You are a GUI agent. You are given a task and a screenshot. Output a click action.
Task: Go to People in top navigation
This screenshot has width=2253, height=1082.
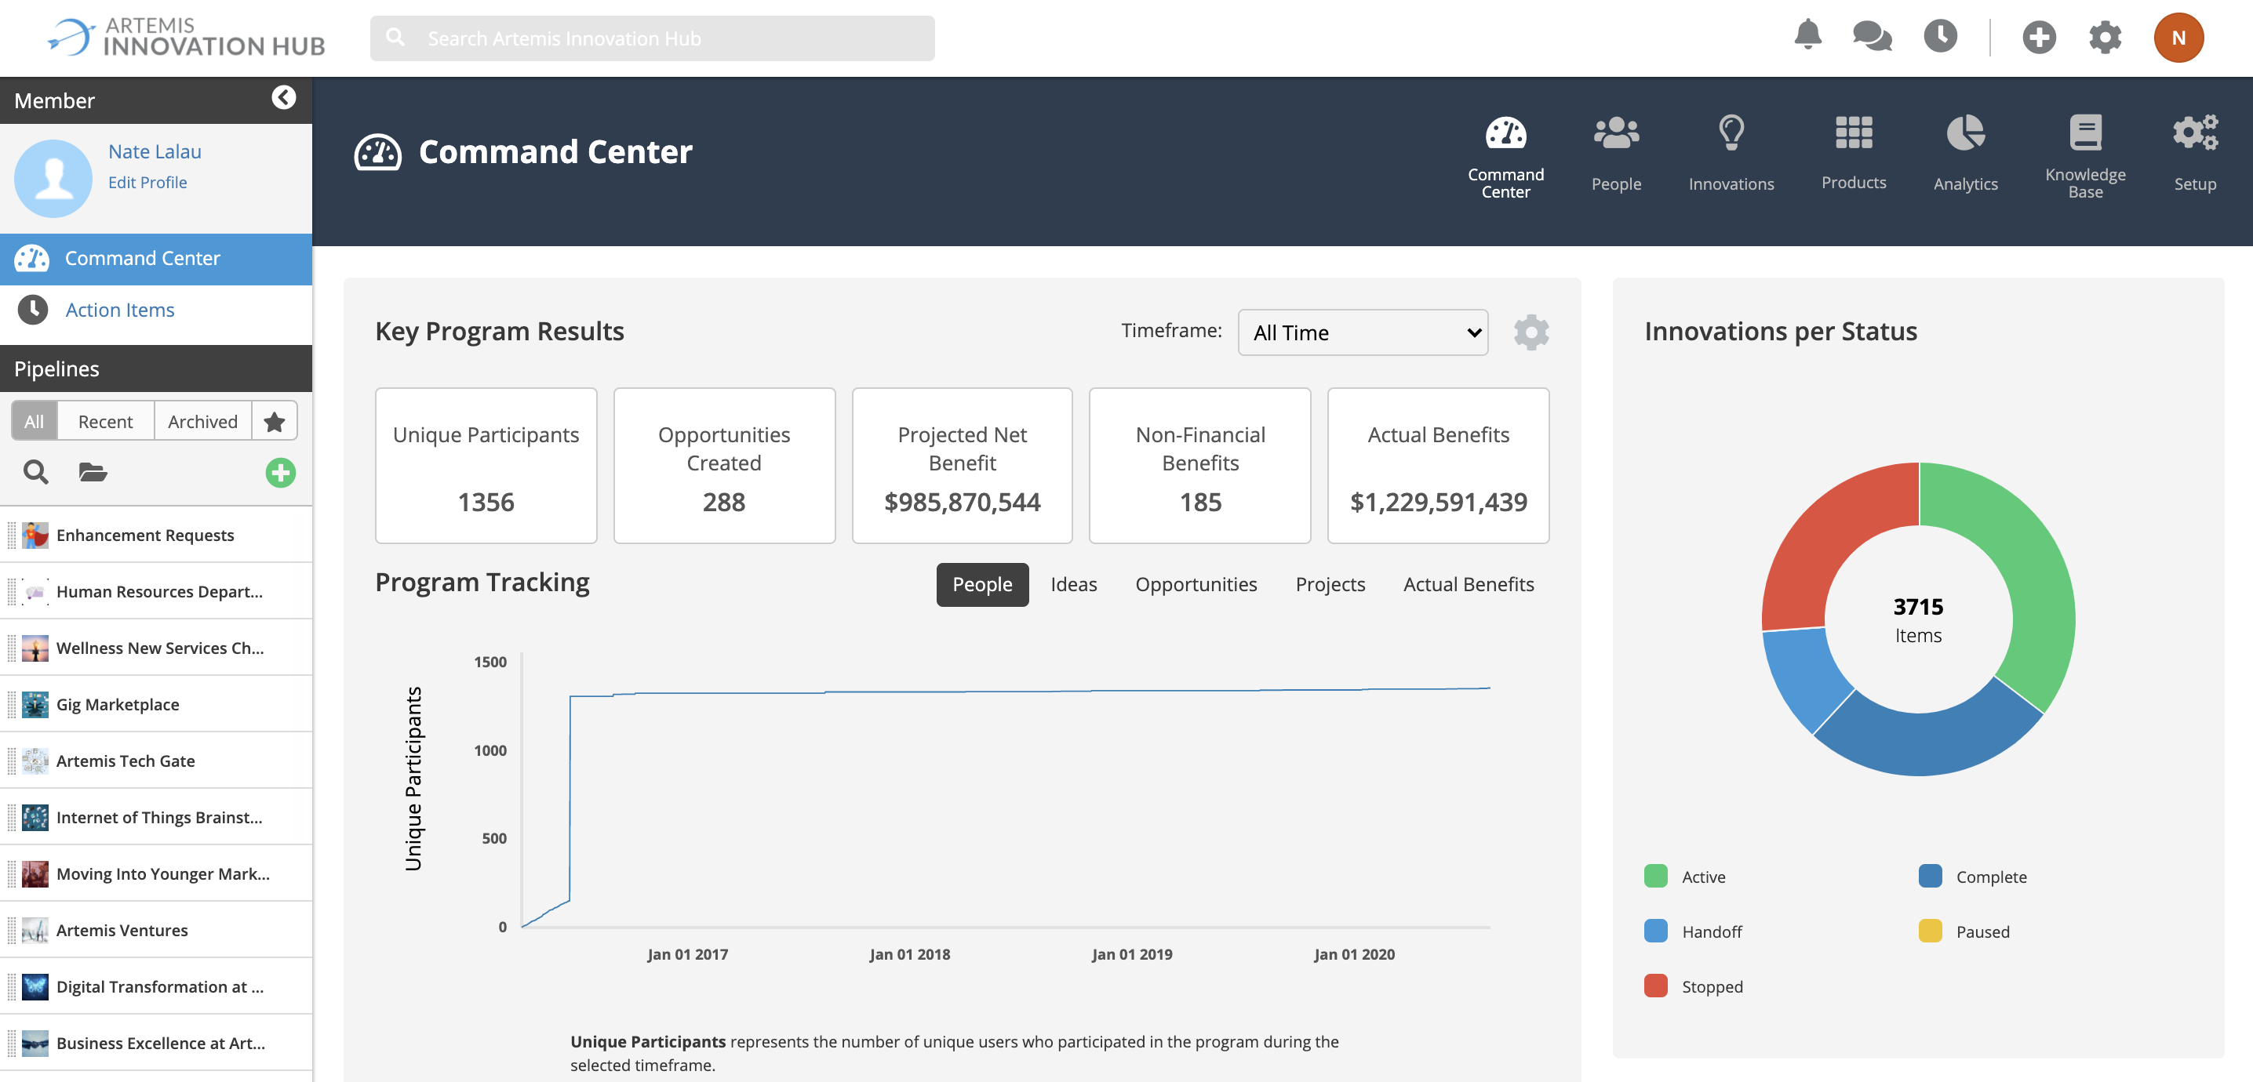tap(1615, 154)
